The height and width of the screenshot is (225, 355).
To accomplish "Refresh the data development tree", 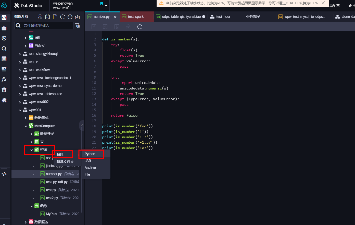I will pyautogui.click(x=62, y=17).
